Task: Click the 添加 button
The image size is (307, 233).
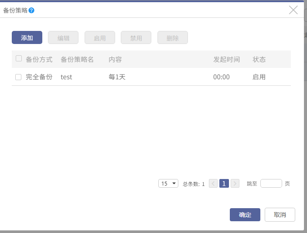Action: (x=27, y=37)
